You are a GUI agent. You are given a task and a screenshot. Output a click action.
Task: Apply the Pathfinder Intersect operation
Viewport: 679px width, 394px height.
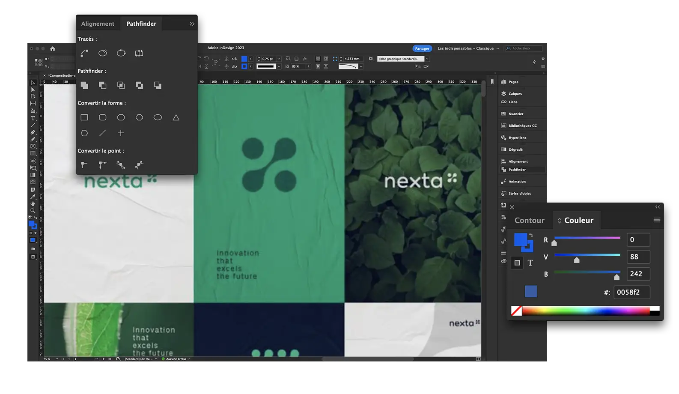pos(121,85)
